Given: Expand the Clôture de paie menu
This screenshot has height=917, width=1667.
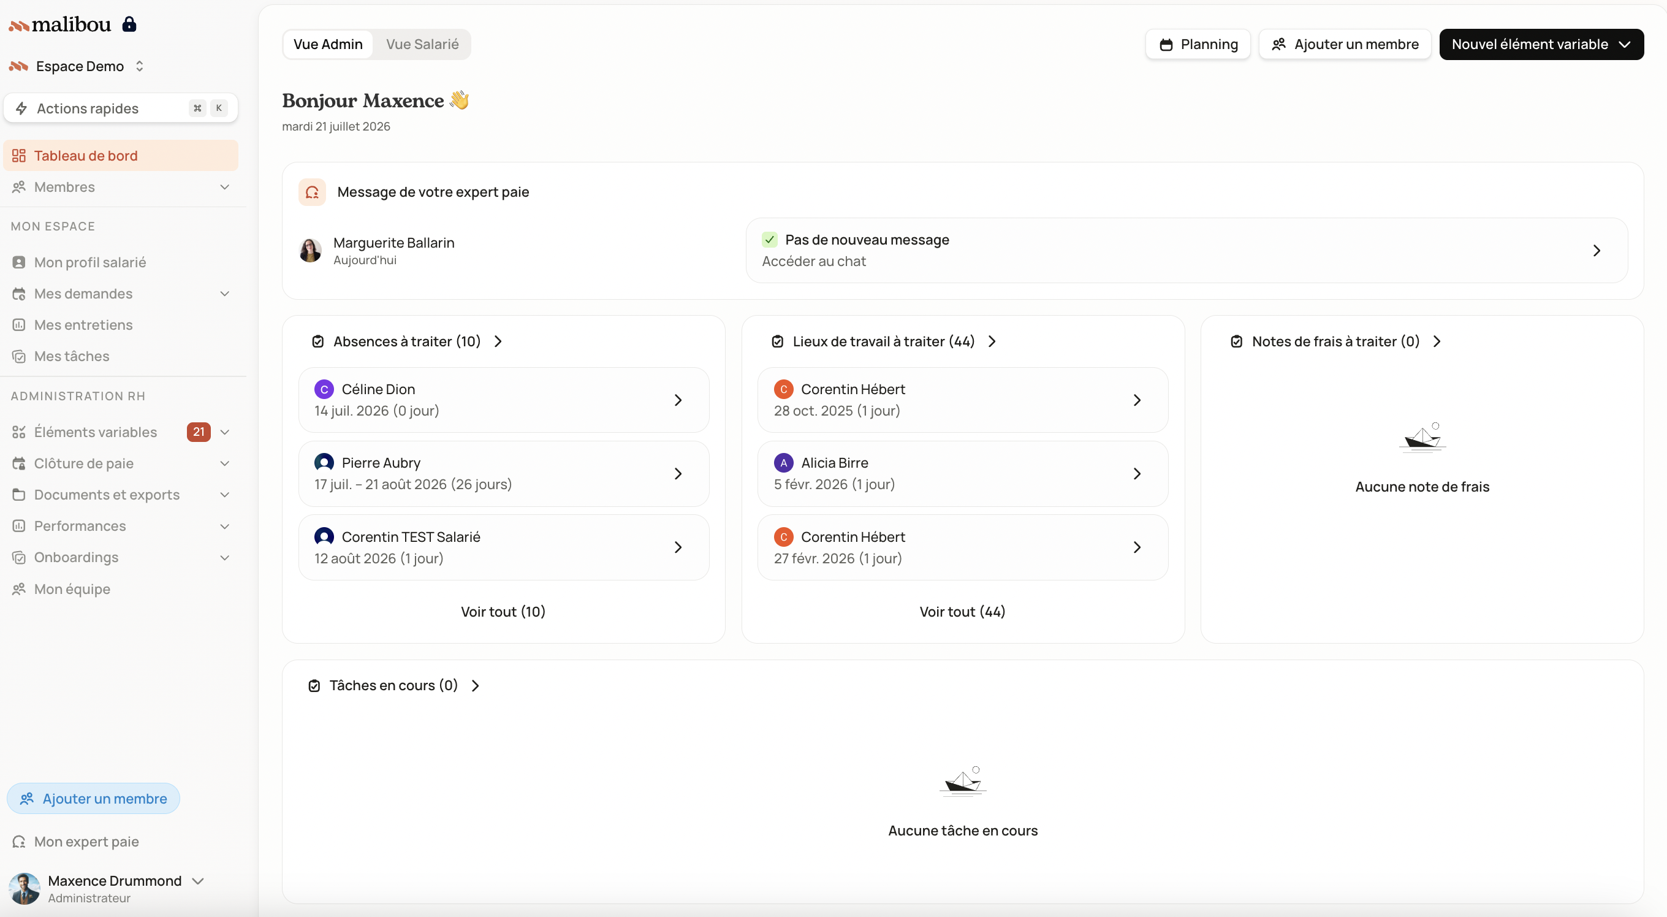Looking at the screenshot, I should (x=121, y=463).
